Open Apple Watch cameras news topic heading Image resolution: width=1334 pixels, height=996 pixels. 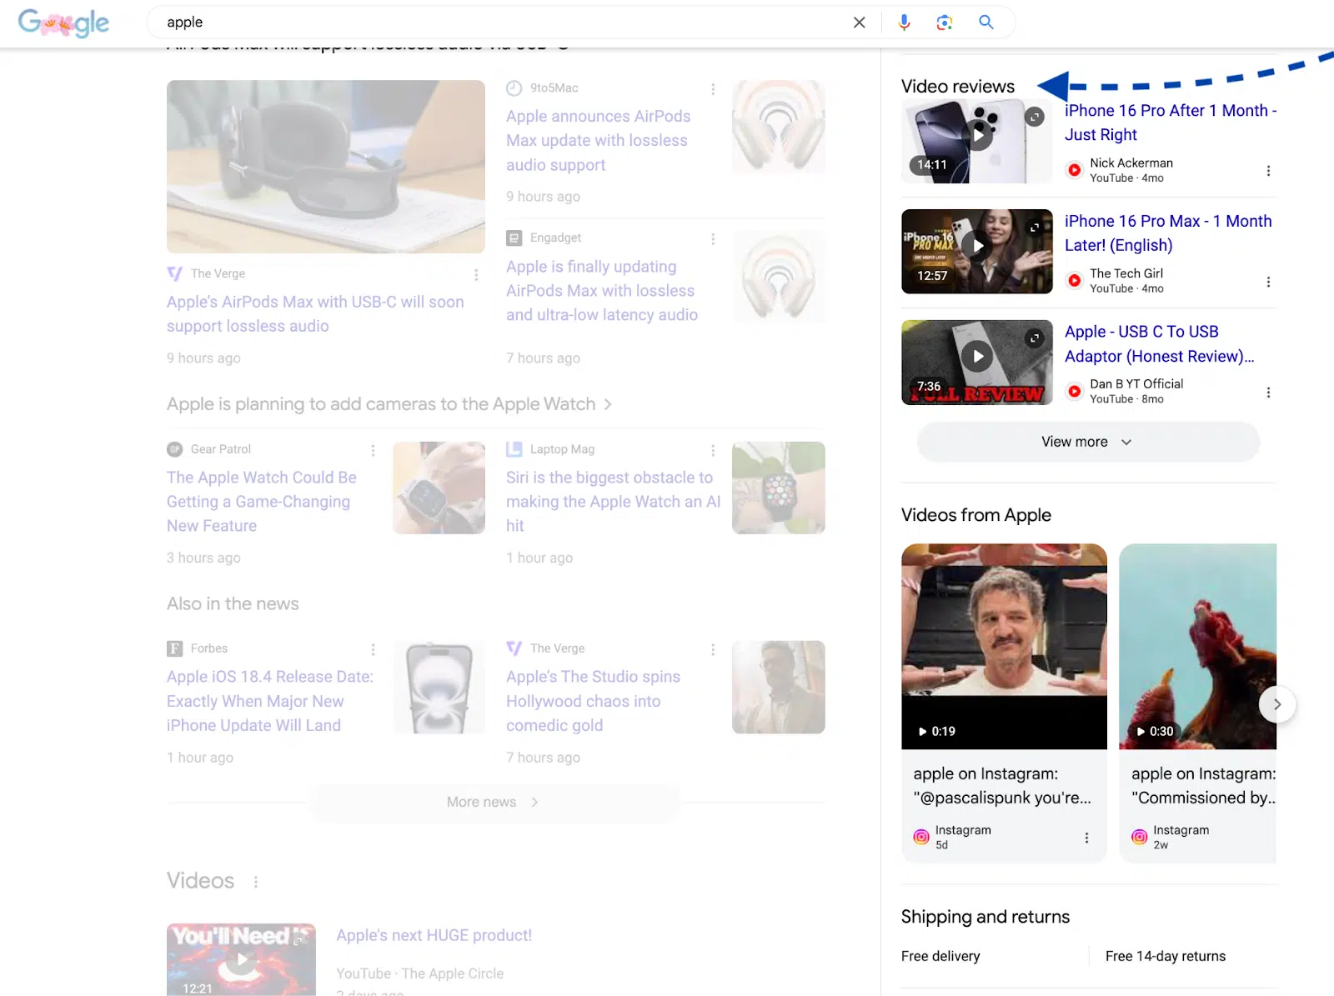click(x=389, y=404)
